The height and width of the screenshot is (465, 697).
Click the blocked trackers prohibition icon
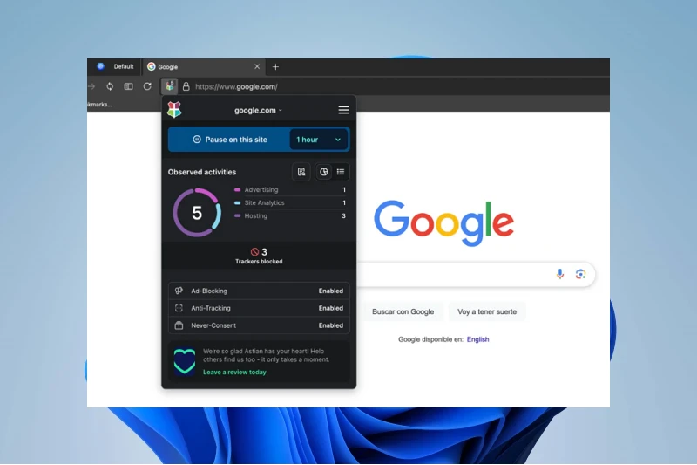click(x=254, y=252)
